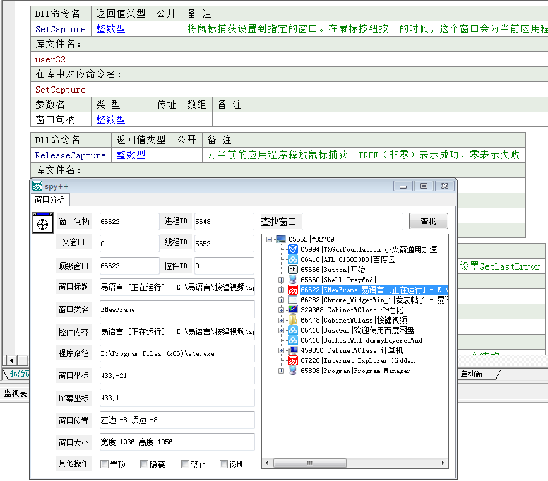548x481 pixels.
Task: Collapse the root node 65552 #32769
Action: 269,239
